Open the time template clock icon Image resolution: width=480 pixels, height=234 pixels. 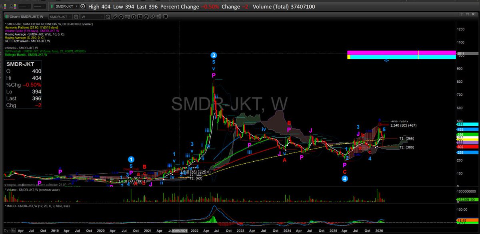[108, 17]
